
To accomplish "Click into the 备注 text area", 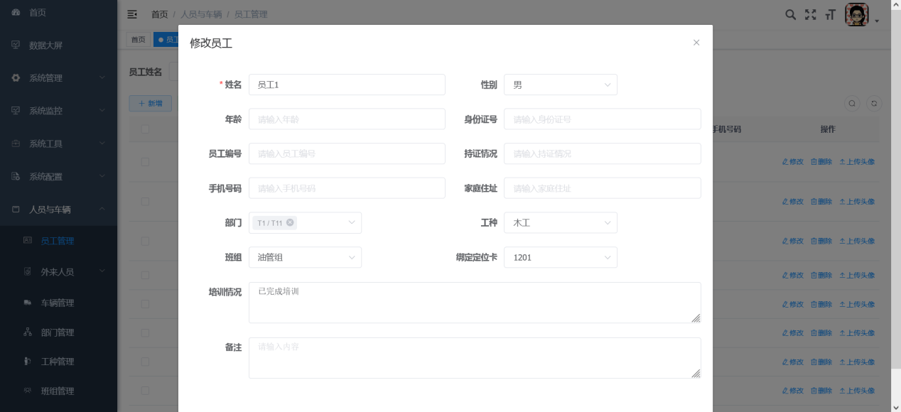I will coord(474,358).
